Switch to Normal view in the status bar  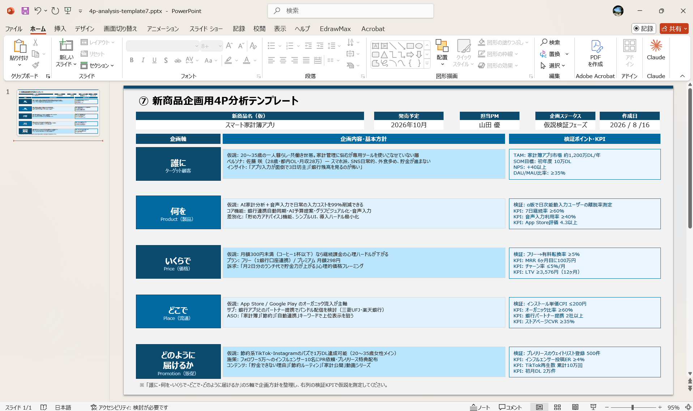tap(539, 407)
